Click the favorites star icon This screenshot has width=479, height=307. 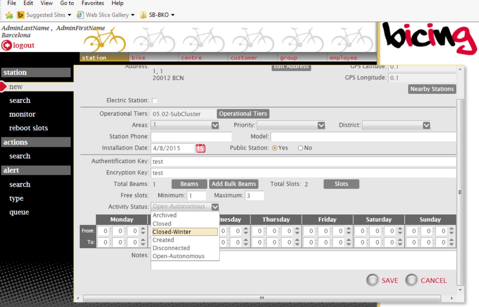pyautogui.click(x=9, y=15)
